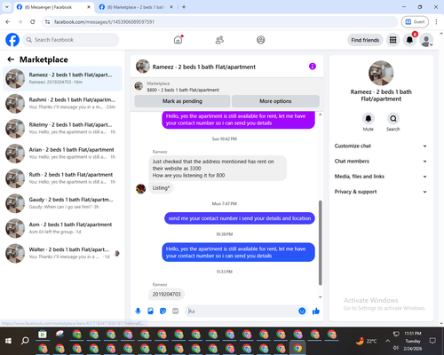Mute this conversation with the bell icon
444x355 pixels.
click(x=369, y=119)
